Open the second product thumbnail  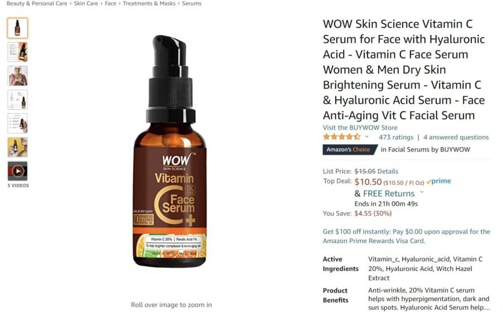[17, 52]
